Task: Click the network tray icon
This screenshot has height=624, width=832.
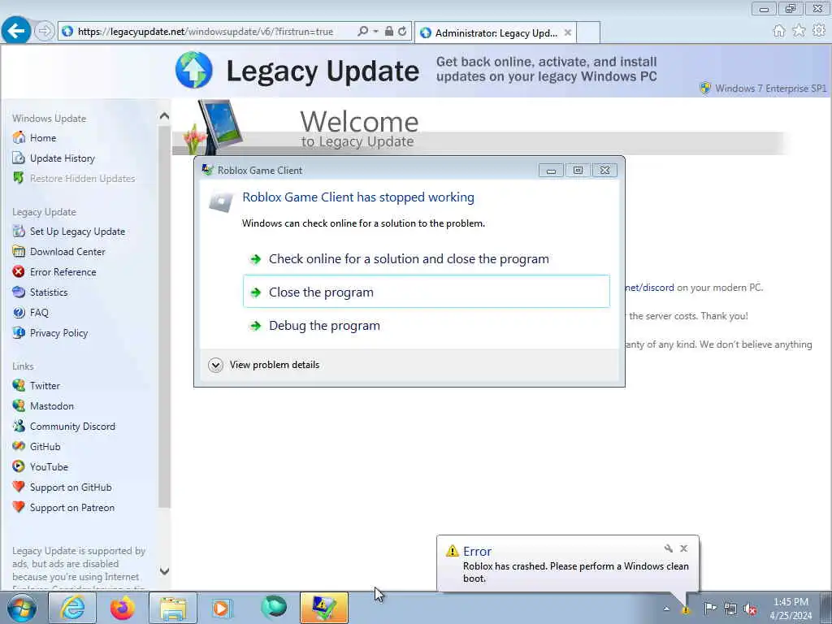Action: (730, 609)
